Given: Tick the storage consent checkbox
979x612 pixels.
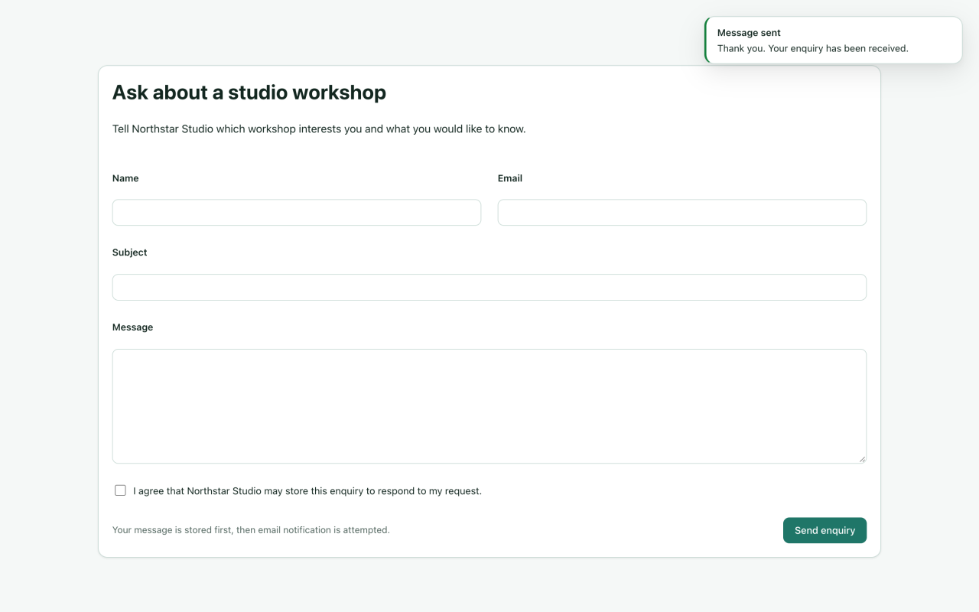Looking at the screenshot, I should [120, 490].
